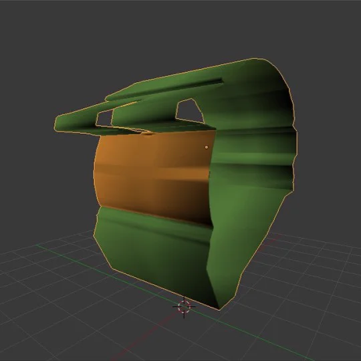Click the 3D cursor crosshair on the grid
The height and width of the screenshot is (361, 361).
pos(184,307)
